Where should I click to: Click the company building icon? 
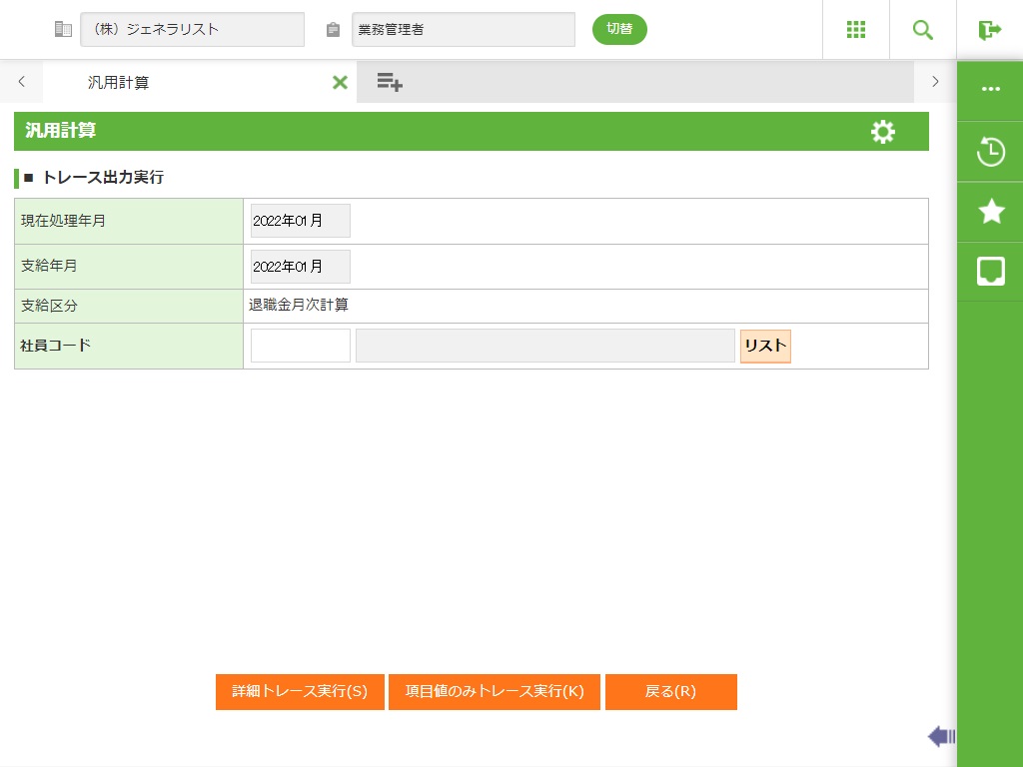click(x=63, y=29)
